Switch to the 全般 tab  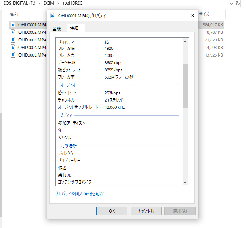point(57,28)
